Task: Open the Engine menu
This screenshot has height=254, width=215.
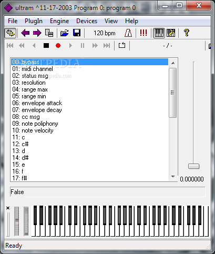Action: click(x=59, y=21)
